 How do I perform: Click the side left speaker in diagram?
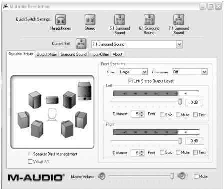coord(24,120)
